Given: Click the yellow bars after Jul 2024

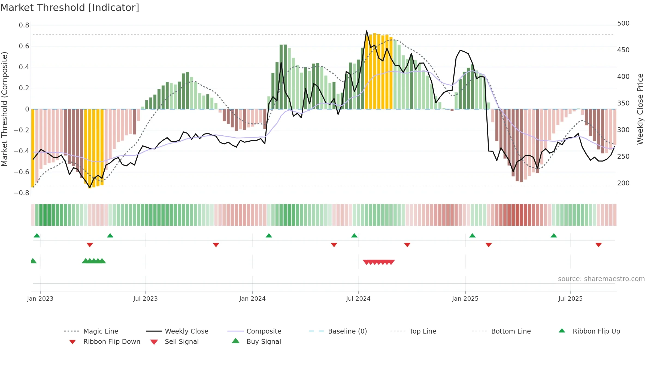Looking at the screenshot, I should pos(379,71).
